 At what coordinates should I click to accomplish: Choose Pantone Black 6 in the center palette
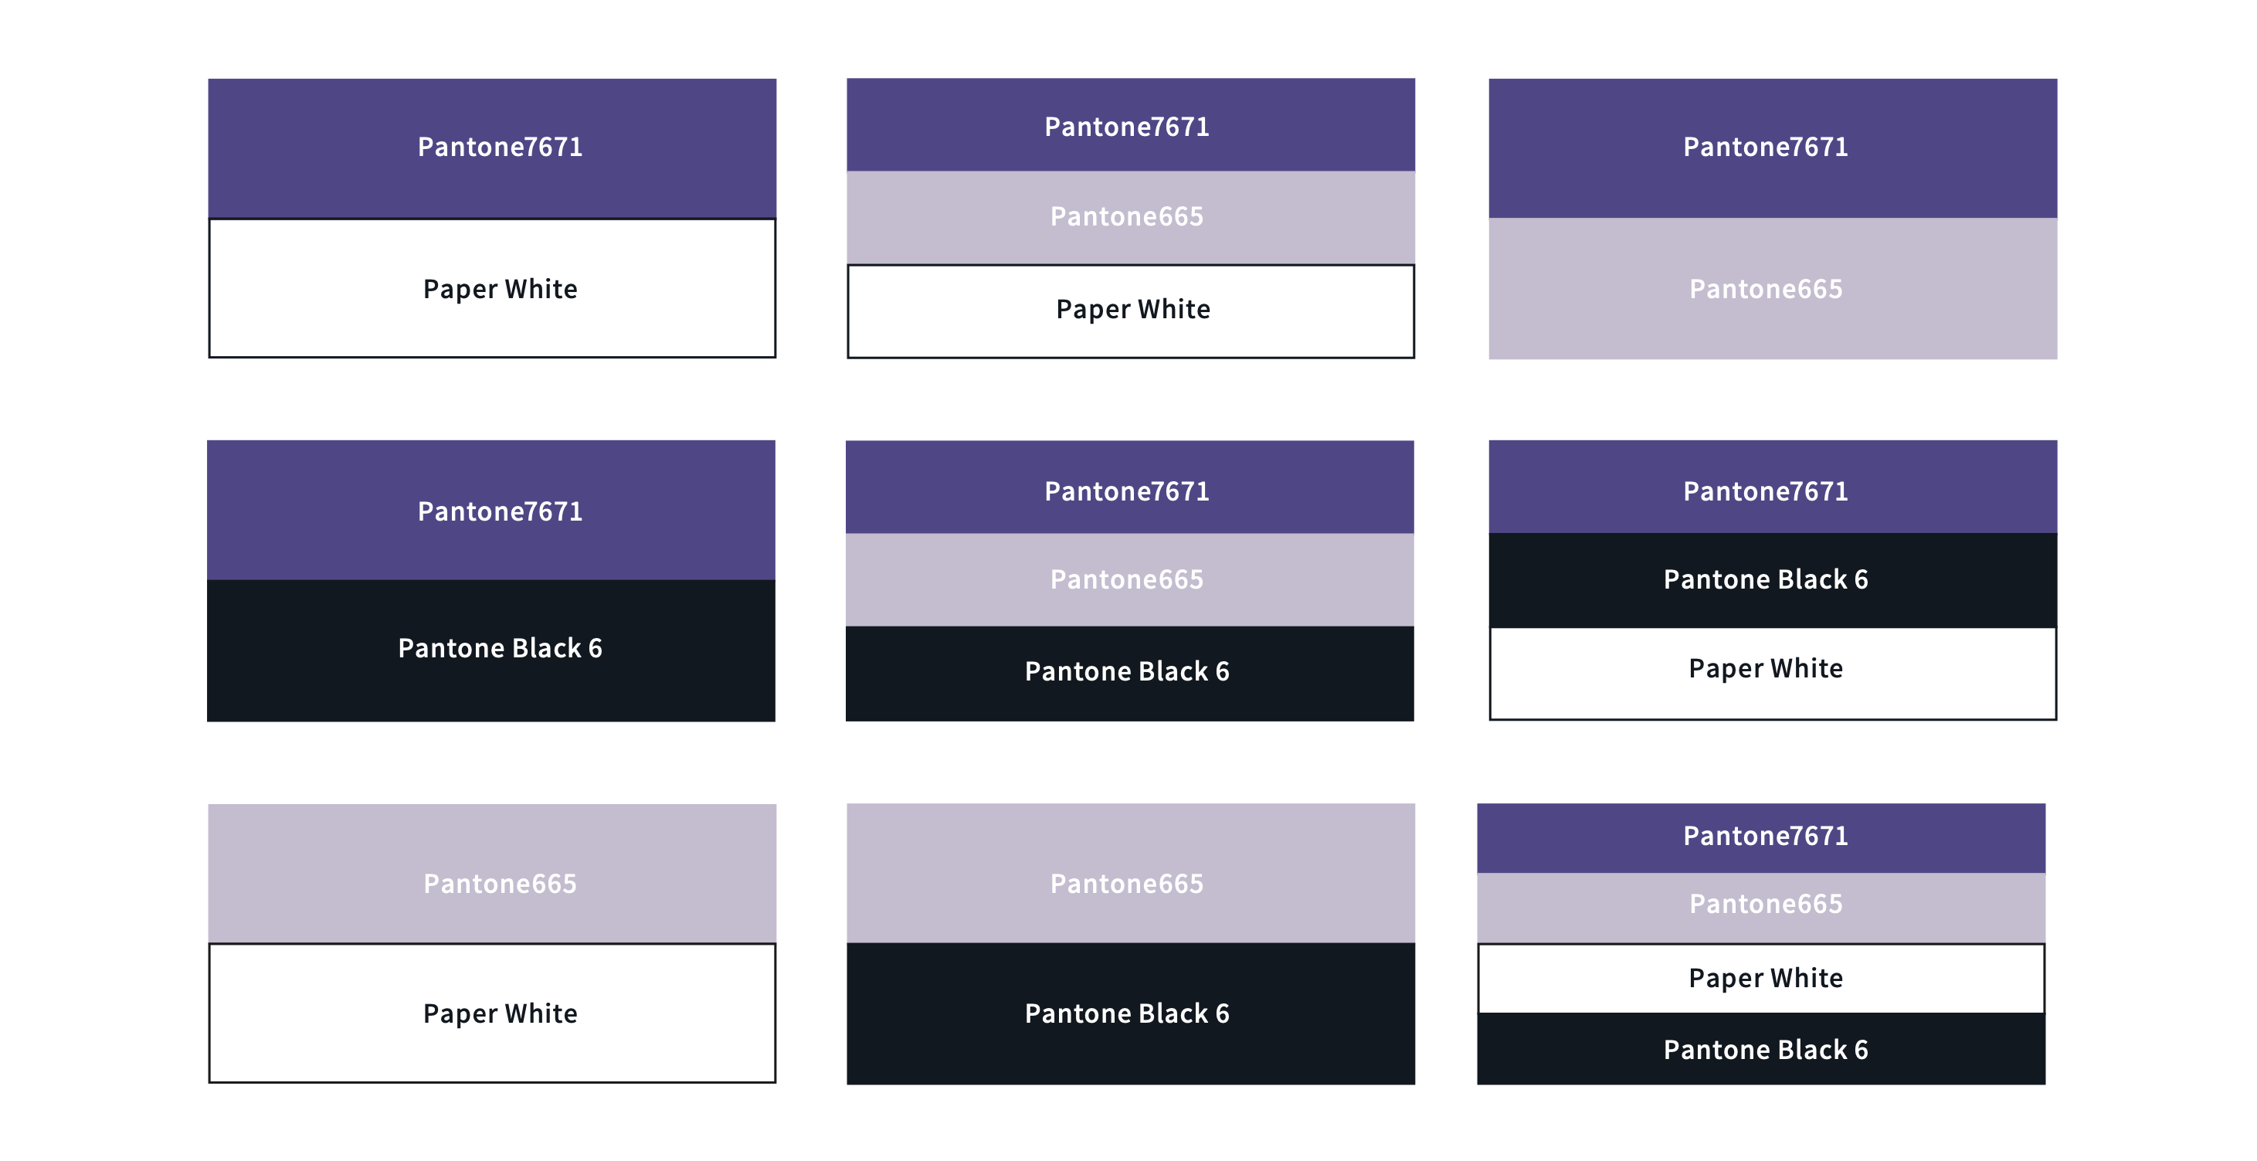click(x=1129, y=672)
